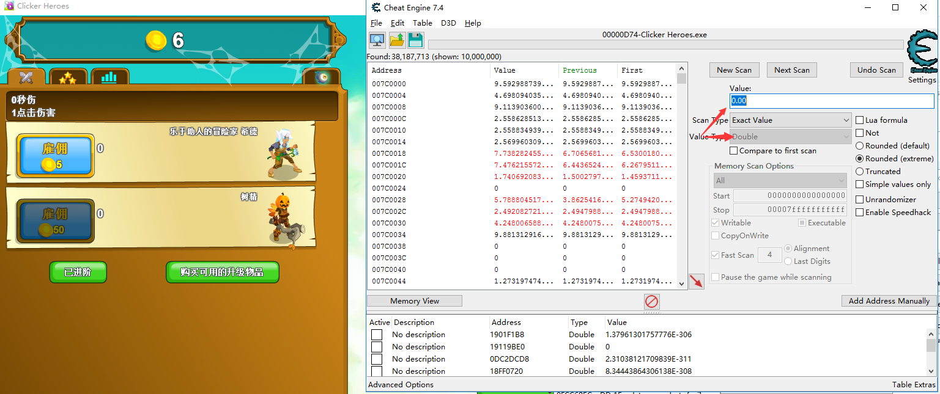Open the Scan Type dropdown
This screenshot has height=394, width=940.
click(791, 120)
